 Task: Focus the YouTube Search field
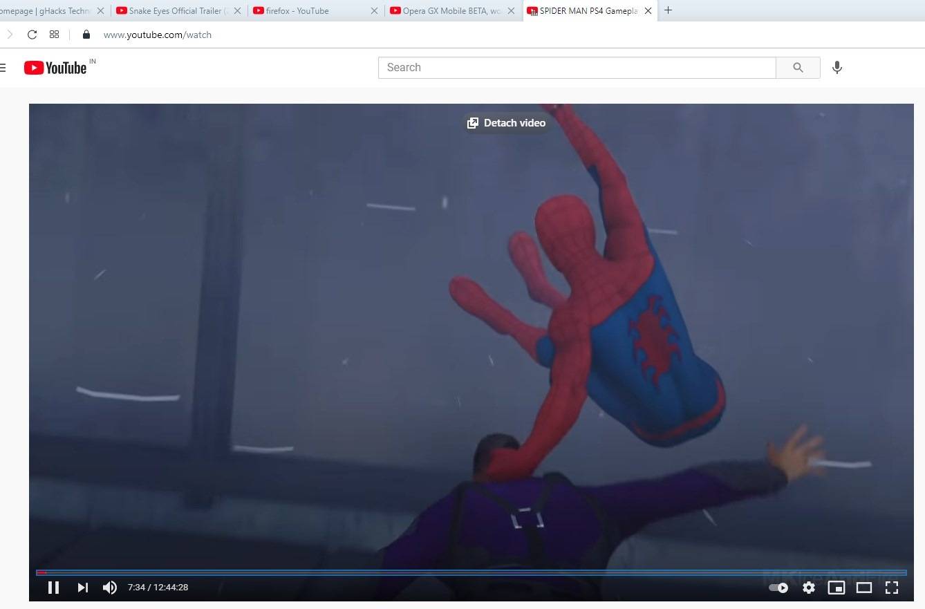577,68
